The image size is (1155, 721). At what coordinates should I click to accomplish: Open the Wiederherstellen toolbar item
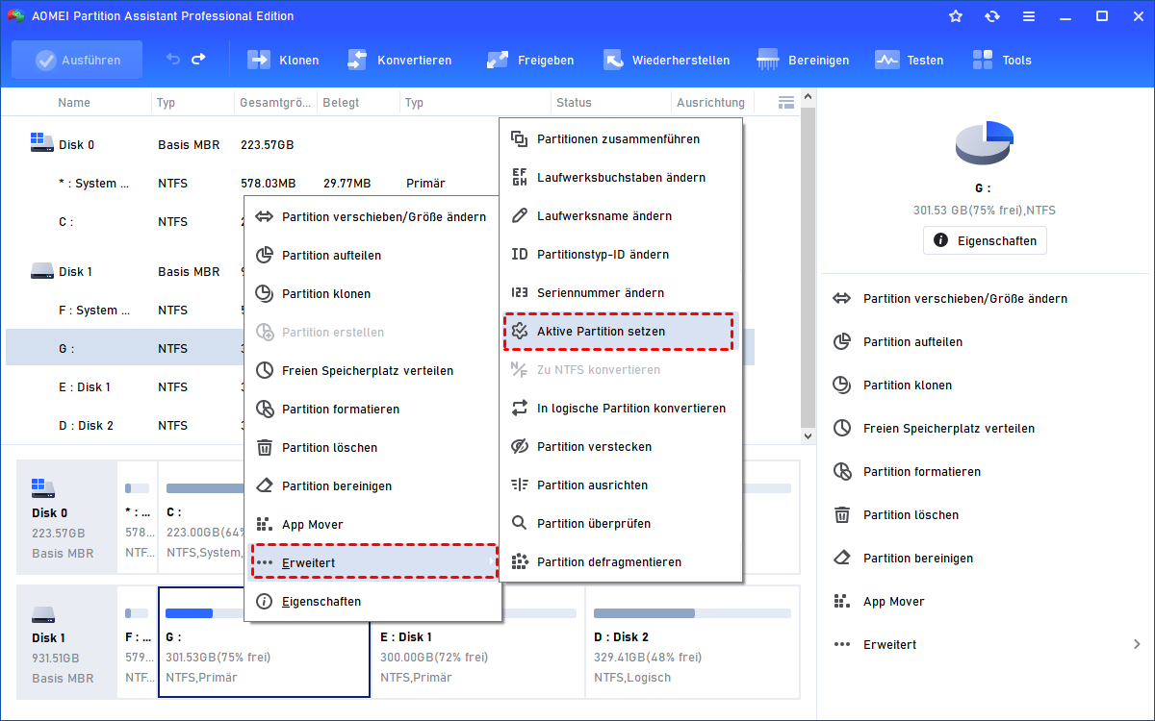point(666,60)
